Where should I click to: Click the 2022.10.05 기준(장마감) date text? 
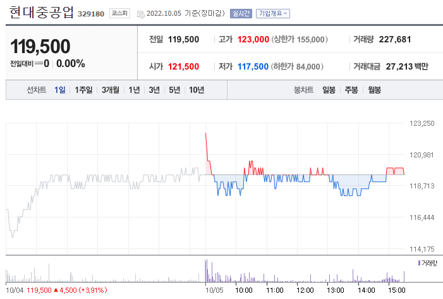click(x=186, y=13)
